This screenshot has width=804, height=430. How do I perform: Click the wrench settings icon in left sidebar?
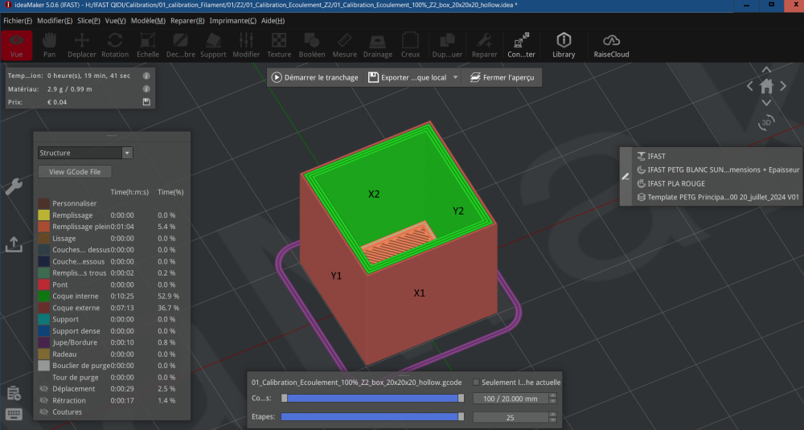pyautogui.click(x=14, y=186)
